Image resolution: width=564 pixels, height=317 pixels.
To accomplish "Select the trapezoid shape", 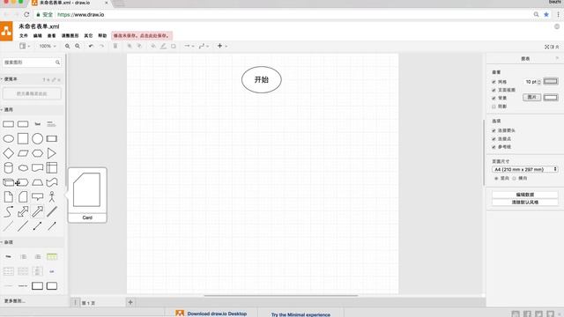I will click(x=37, y=182).
